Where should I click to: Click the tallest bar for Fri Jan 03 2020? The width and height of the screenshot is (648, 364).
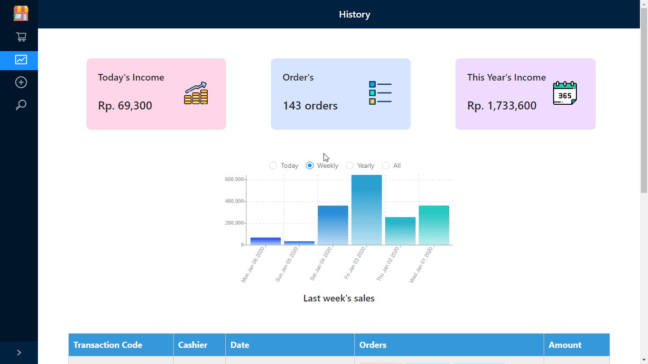coord(366,209)
